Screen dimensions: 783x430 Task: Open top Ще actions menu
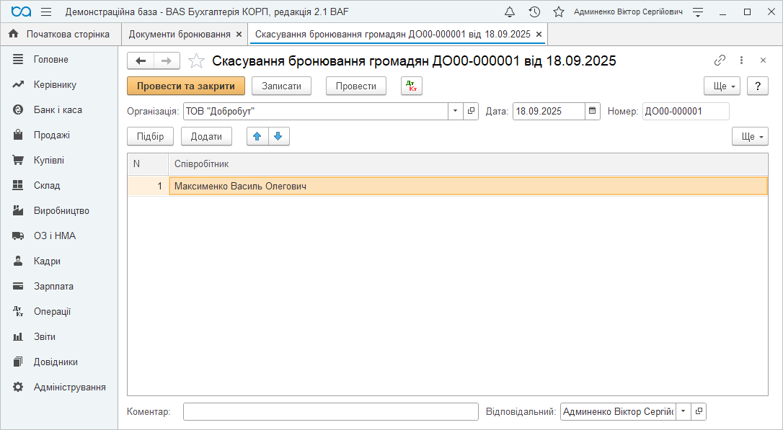722,86
